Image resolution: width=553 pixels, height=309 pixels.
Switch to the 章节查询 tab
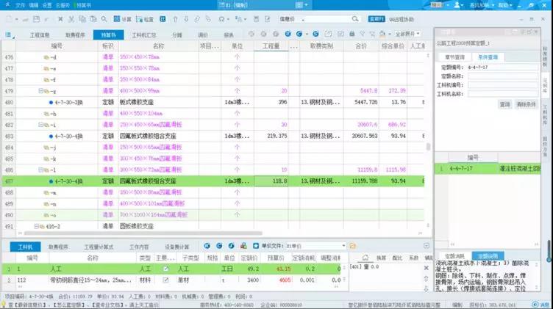click(x=453, y=57)
